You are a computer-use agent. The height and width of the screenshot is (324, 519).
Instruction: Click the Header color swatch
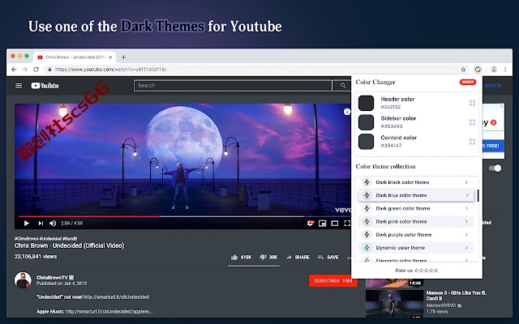point(366,103)
